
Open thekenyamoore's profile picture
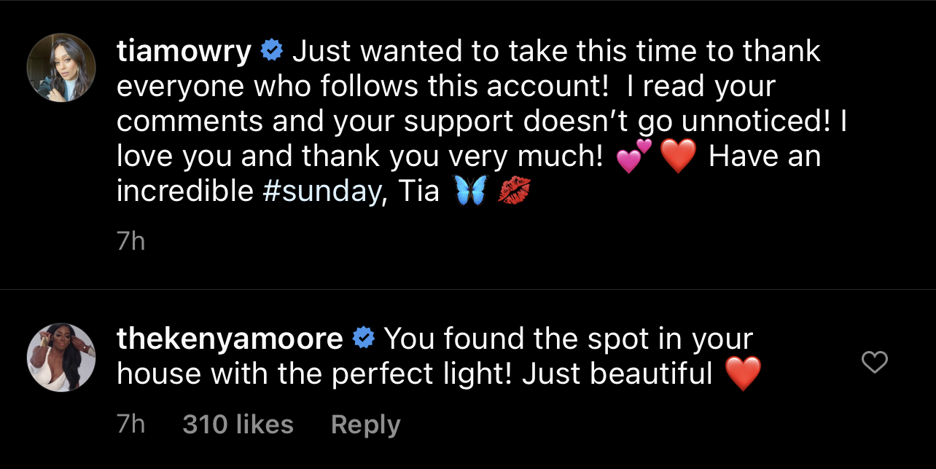61,357
